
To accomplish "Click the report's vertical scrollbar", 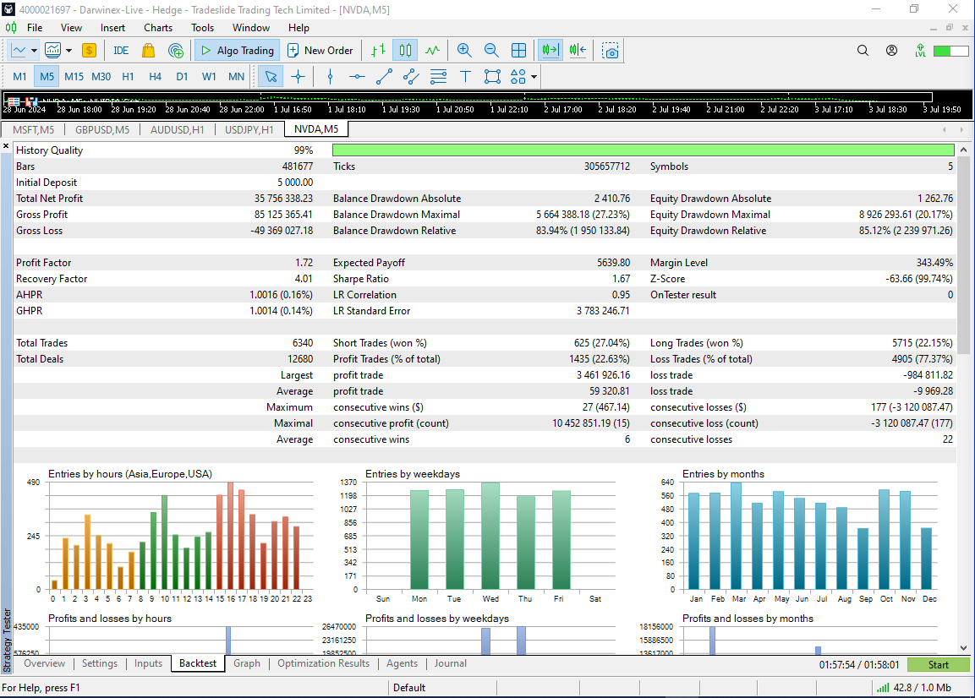I will [962, 254].
